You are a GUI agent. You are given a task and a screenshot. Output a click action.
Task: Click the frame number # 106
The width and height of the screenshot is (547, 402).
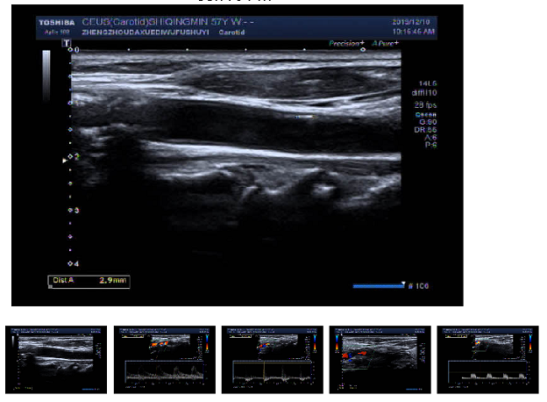419,286
